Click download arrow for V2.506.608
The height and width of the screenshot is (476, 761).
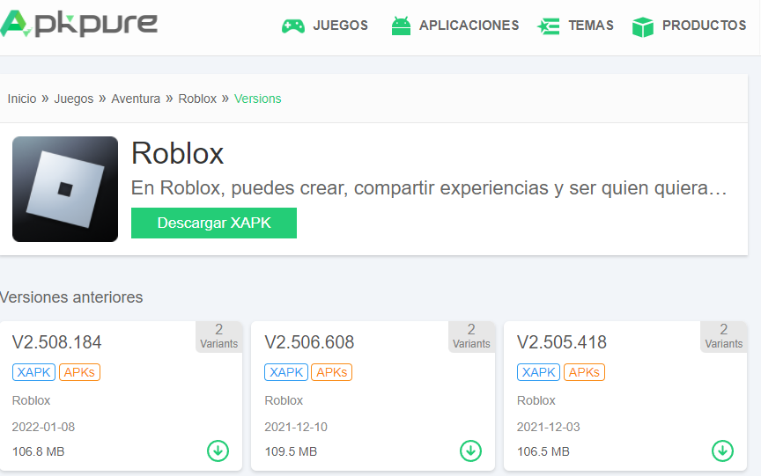[x=470, y=450]
